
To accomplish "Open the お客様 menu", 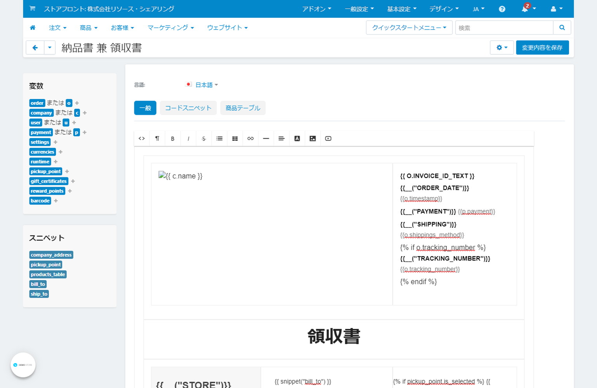I will 122,28.
